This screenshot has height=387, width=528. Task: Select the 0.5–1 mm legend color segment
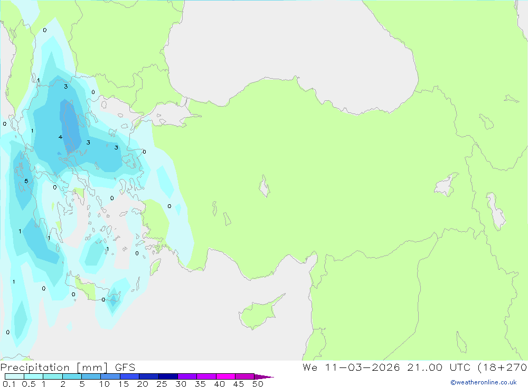tap(34, 376)
